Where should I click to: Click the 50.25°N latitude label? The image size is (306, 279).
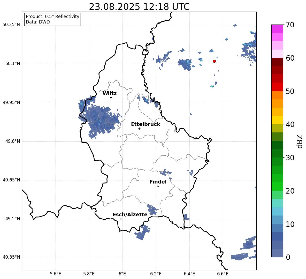click(x=11, y=25)
